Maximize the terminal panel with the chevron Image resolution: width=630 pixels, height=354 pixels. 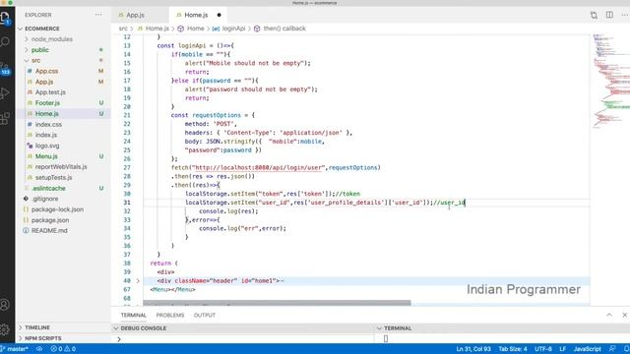point(609,315)
